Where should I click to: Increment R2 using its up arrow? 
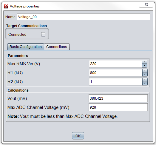tap(145, 80)
